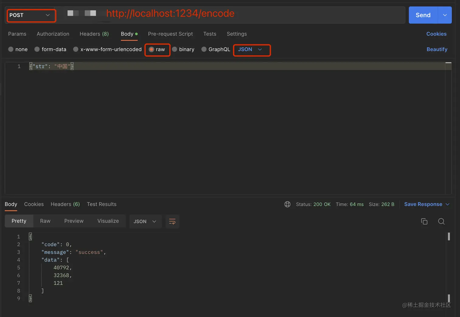Screen dimensions: 460x317
Task: Click the "200 OK" status text
Action: 322,204
